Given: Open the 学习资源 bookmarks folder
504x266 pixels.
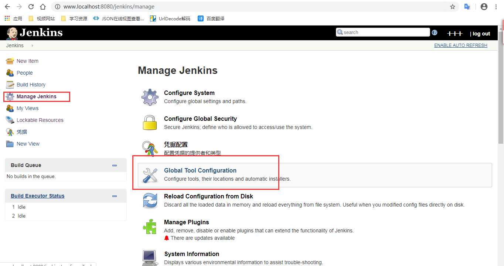Looking at the screenshot, I should [x=74, y=18].
